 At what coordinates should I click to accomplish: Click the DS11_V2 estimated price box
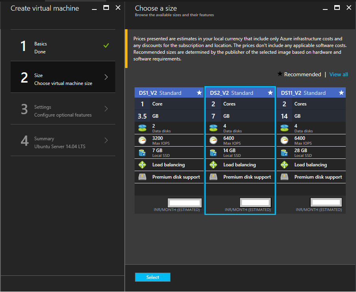326,202
